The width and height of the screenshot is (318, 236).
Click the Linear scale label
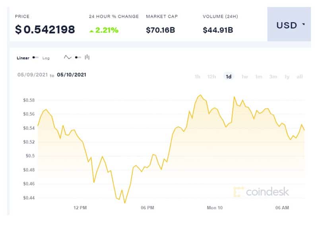pos(23,58)
